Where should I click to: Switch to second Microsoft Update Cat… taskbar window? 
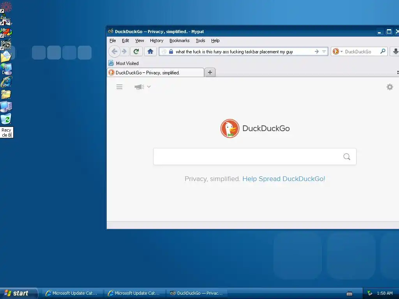tap(134, 293)
